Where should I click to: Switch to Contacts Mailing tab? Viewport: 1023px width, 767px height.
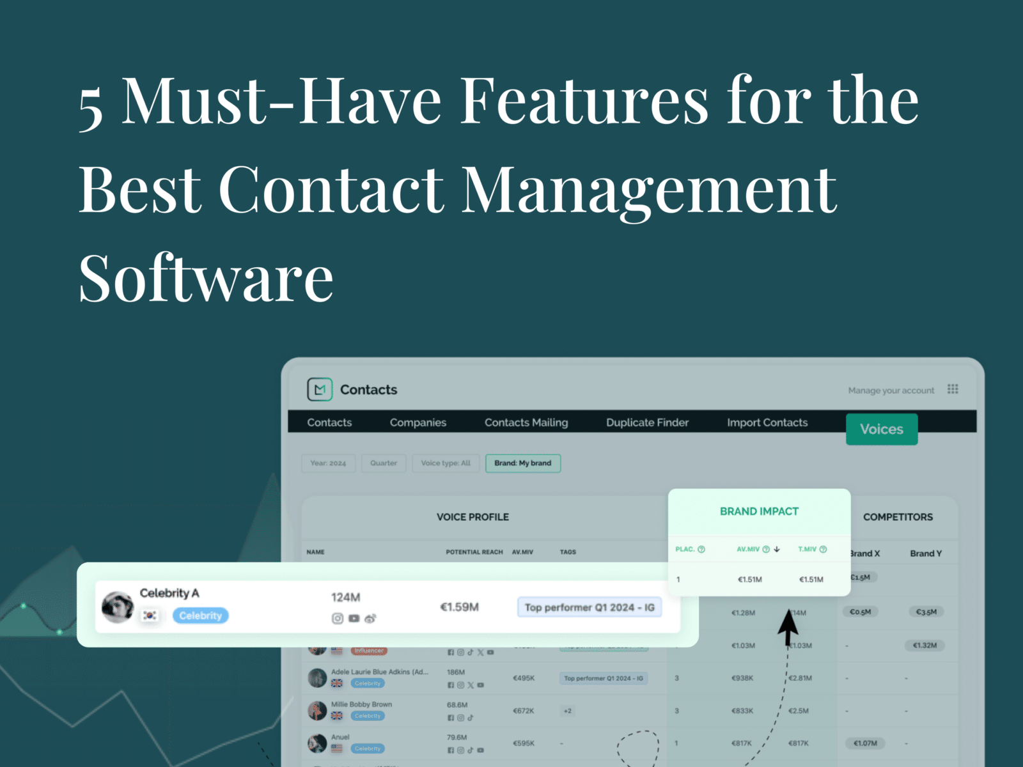click(526, 422)
